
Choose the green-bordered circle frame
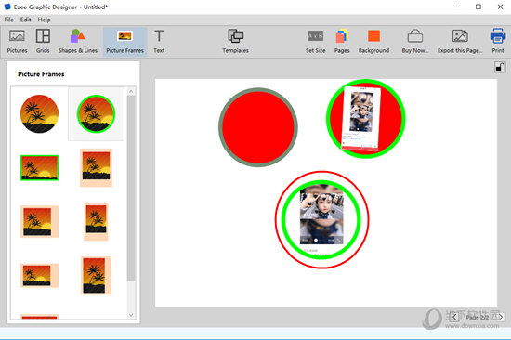coord(96,113)
